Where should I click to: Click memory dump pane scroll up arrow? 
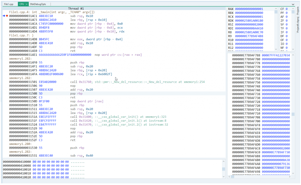coord(223,162)
